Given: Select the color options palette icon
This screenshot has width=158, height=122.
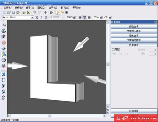Looking at the screenshot, I should click(4, 31).
